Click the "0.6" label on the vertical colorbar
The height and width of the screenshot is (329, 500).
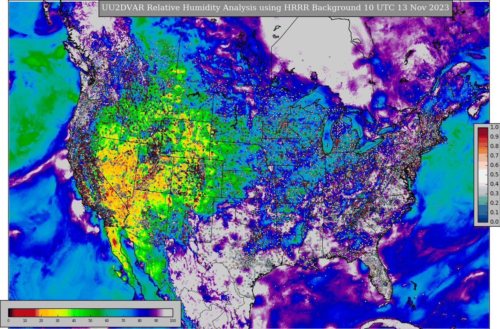494,165
